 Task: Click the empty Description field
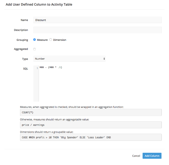pyautogui.click(x=97, y=30)
